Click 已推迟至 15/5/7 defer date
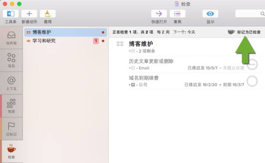Viewport: 265px width, 163px height. click(x=202, y=68)
